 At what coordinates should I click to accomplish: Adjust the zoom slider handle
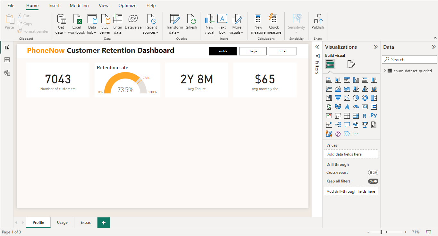click(x=381, y=232)
